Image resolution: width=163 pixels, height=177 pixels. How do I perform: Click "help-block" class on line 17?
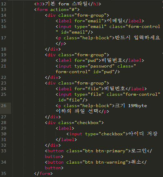click(x=96, y=38)
